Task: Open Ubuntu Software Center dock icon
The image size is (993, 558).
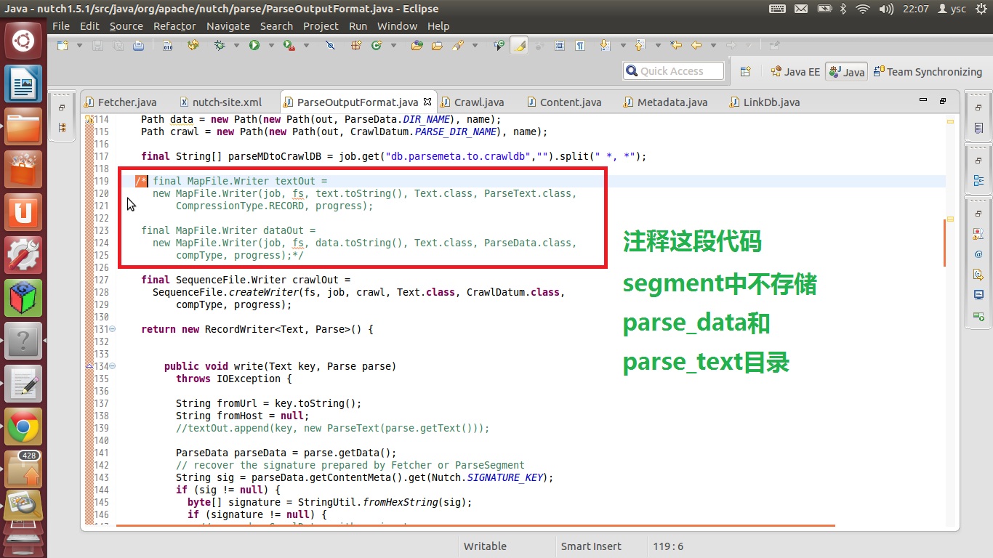Action: pyautogui.click(x=23, y=169)
